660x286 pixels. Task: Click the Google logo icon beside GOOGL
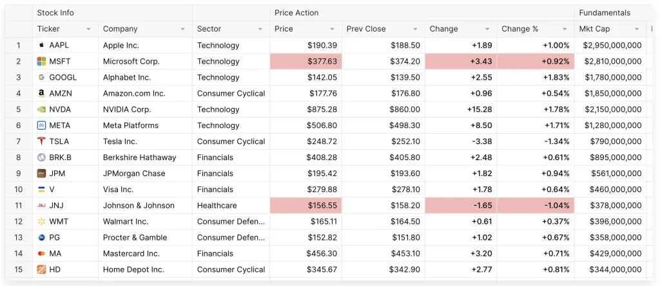[41, 78]
